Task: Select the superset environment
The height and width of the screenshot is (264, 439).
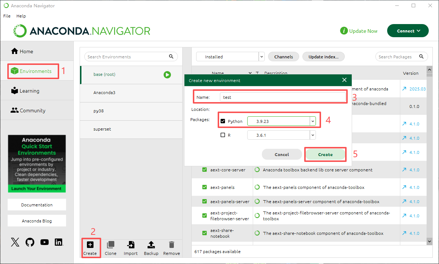Action: 131,129
